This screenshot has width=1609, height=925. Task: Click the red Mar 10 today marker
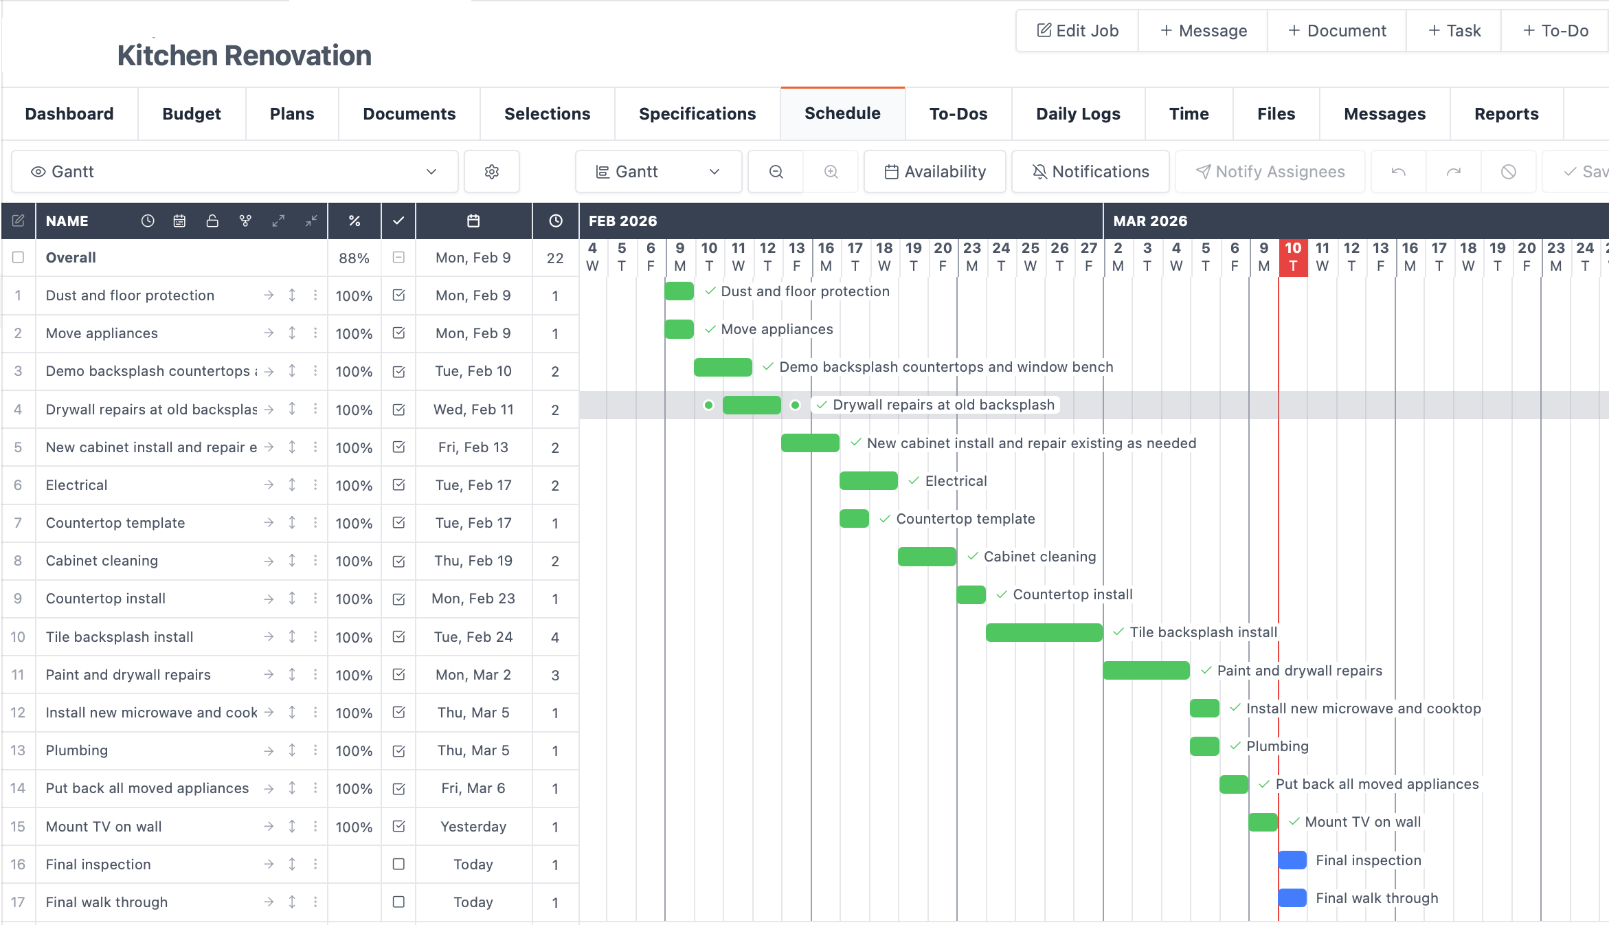(1292, 256)
